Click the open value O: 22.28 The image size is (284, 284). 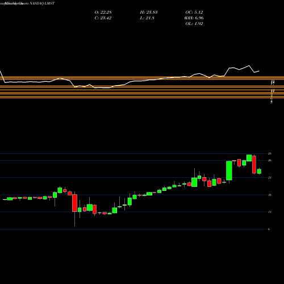click(103, 12)
